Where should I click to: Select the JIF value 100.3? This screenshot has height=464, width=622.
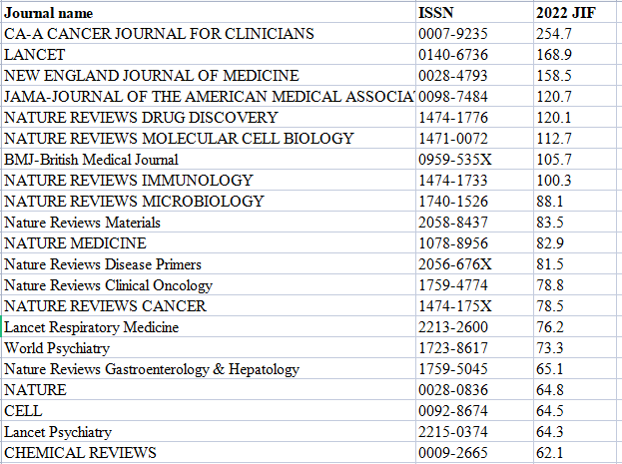tap(577, 181)
